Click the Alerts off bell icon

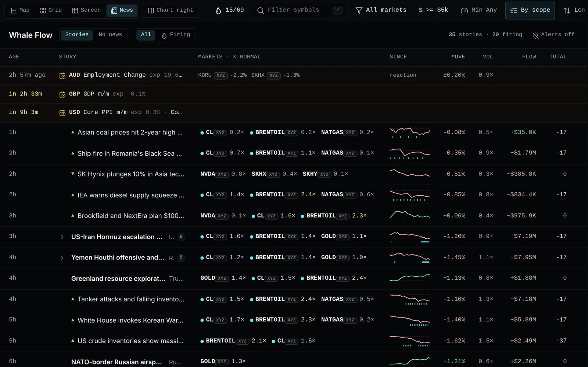pyautogui.click(x=535, y=35)
